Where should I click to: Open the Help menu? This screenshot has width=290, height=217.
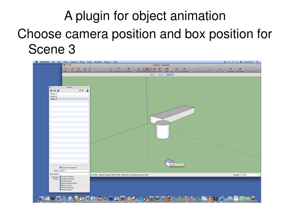[116, 62]
